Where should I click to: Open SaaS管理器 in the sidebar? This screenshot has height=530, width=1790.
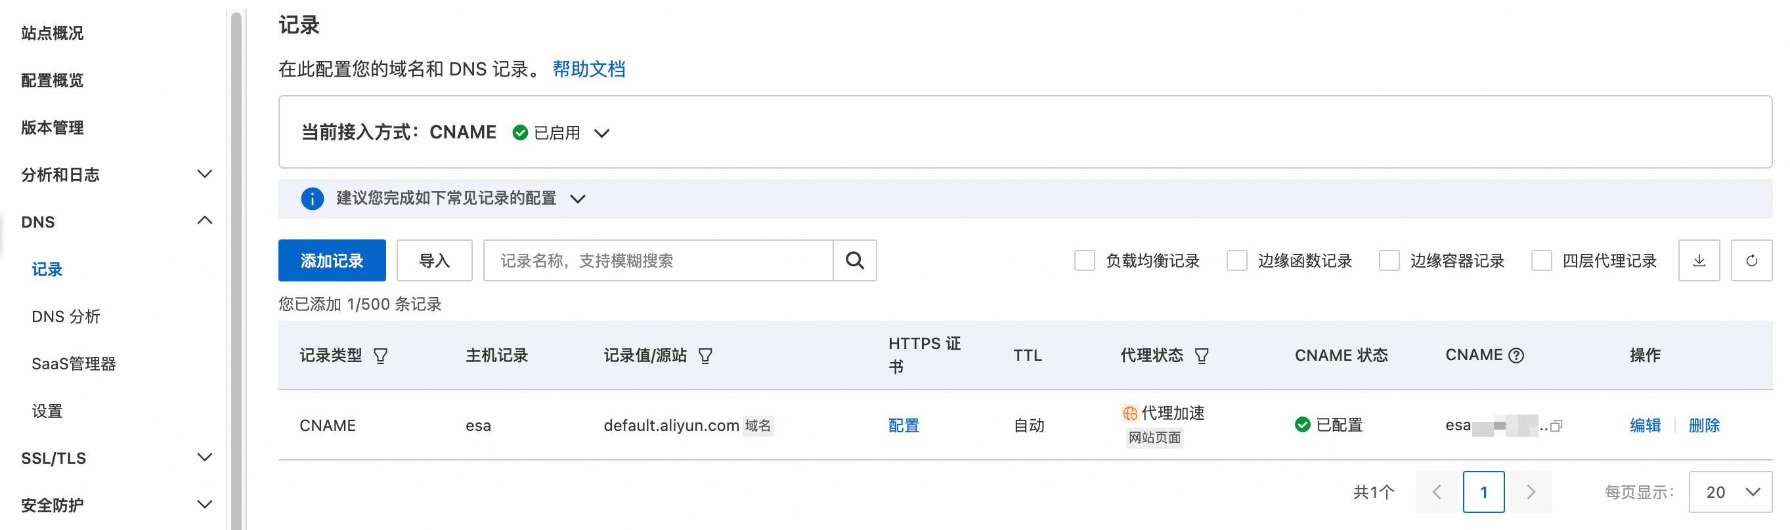74,363
